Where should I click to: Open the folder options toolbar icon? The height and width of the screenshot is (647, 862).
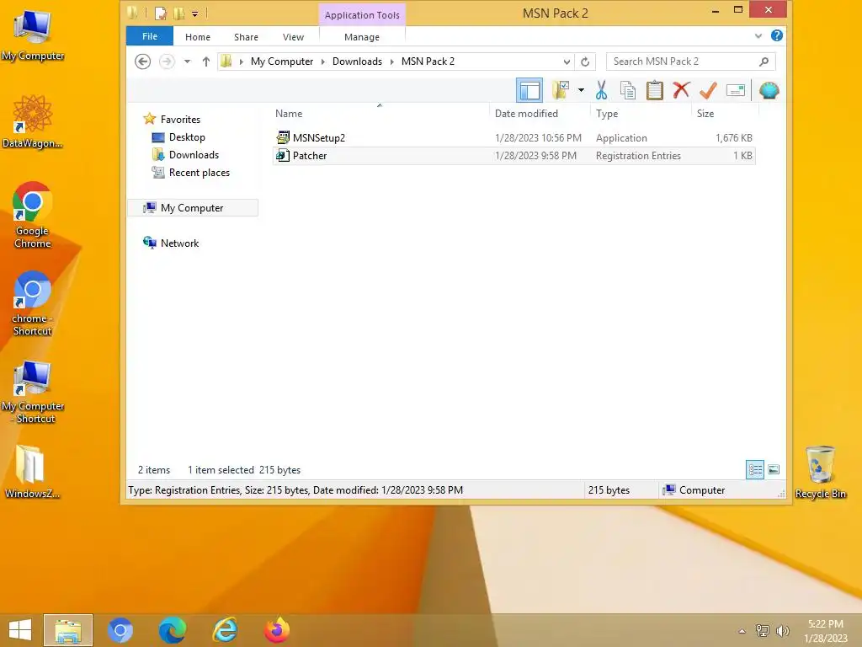click(560, 90)
